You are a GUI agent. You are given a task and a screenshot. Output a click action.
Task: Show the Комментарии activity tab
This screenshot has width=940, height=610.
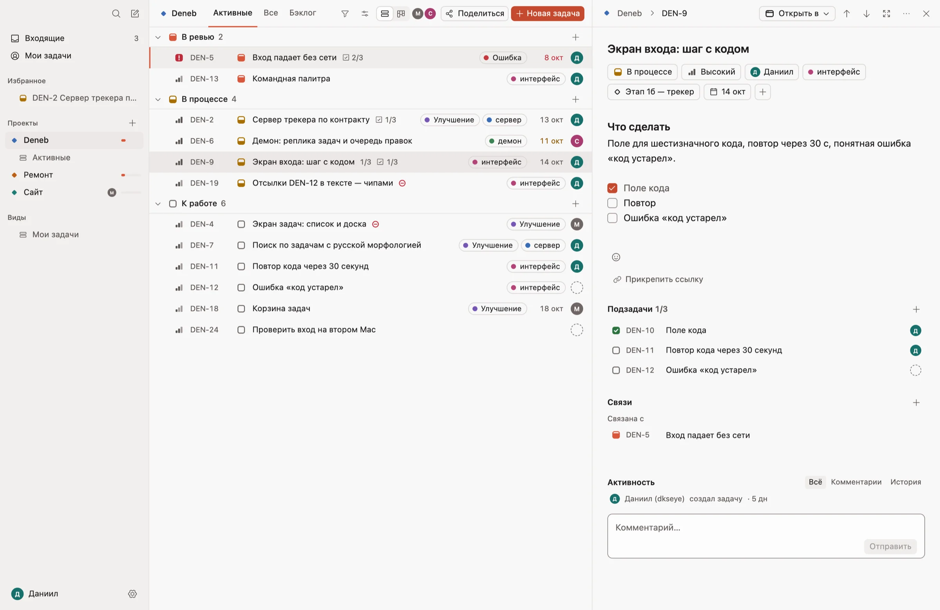[856, 482]
